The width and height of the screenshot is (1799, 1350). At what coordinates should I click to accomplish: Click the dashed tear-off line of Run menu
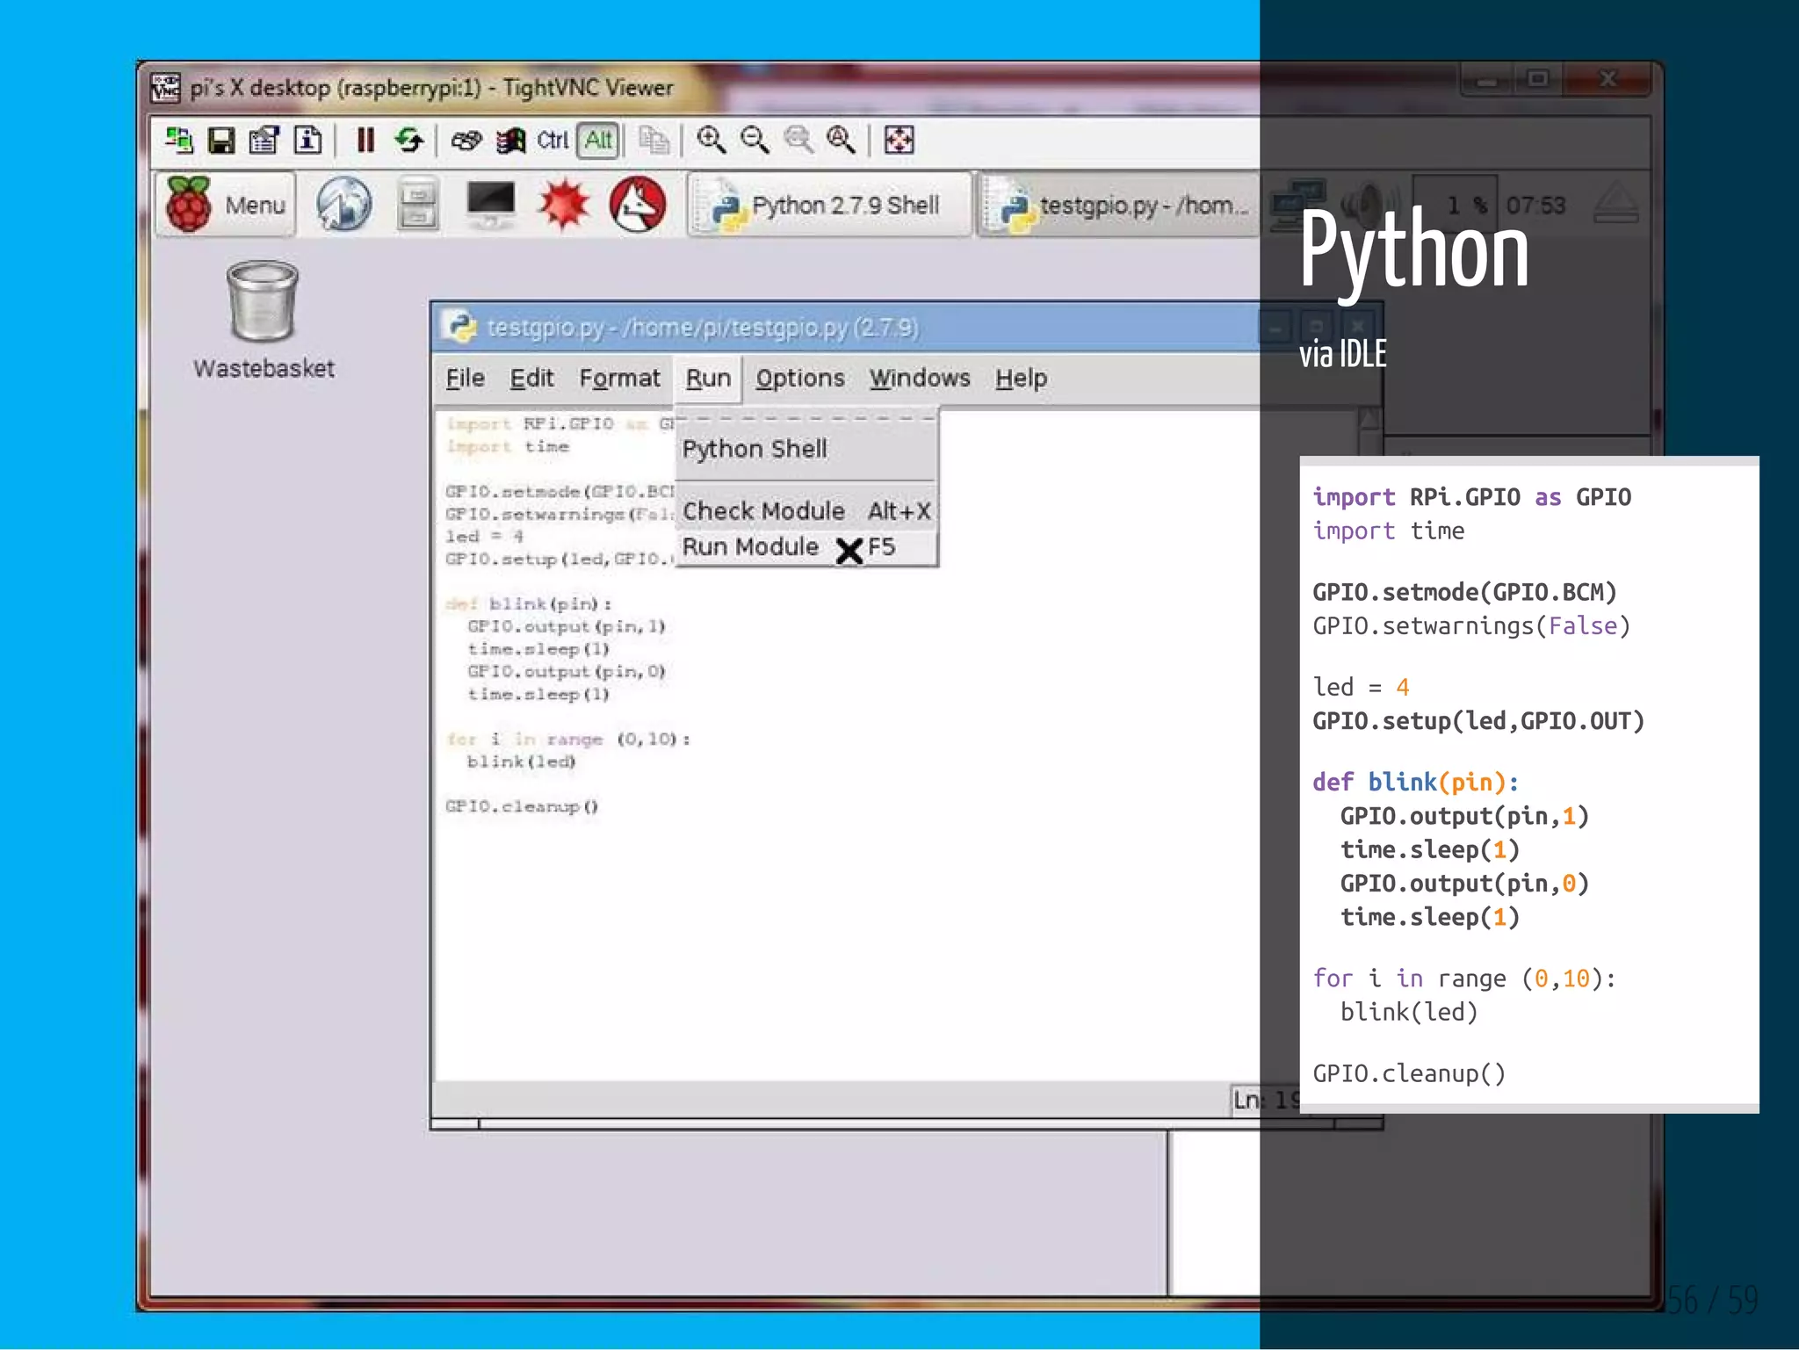pos(806,418)
